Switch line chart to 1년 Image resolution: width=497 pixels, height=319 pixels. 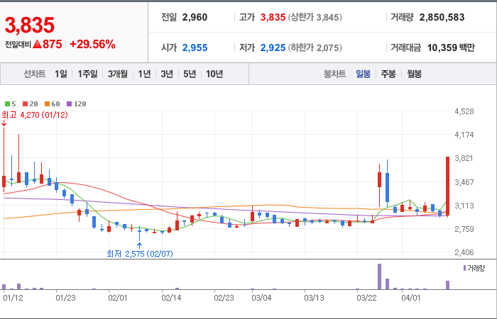pyautogui.click(x=144, y=74)
